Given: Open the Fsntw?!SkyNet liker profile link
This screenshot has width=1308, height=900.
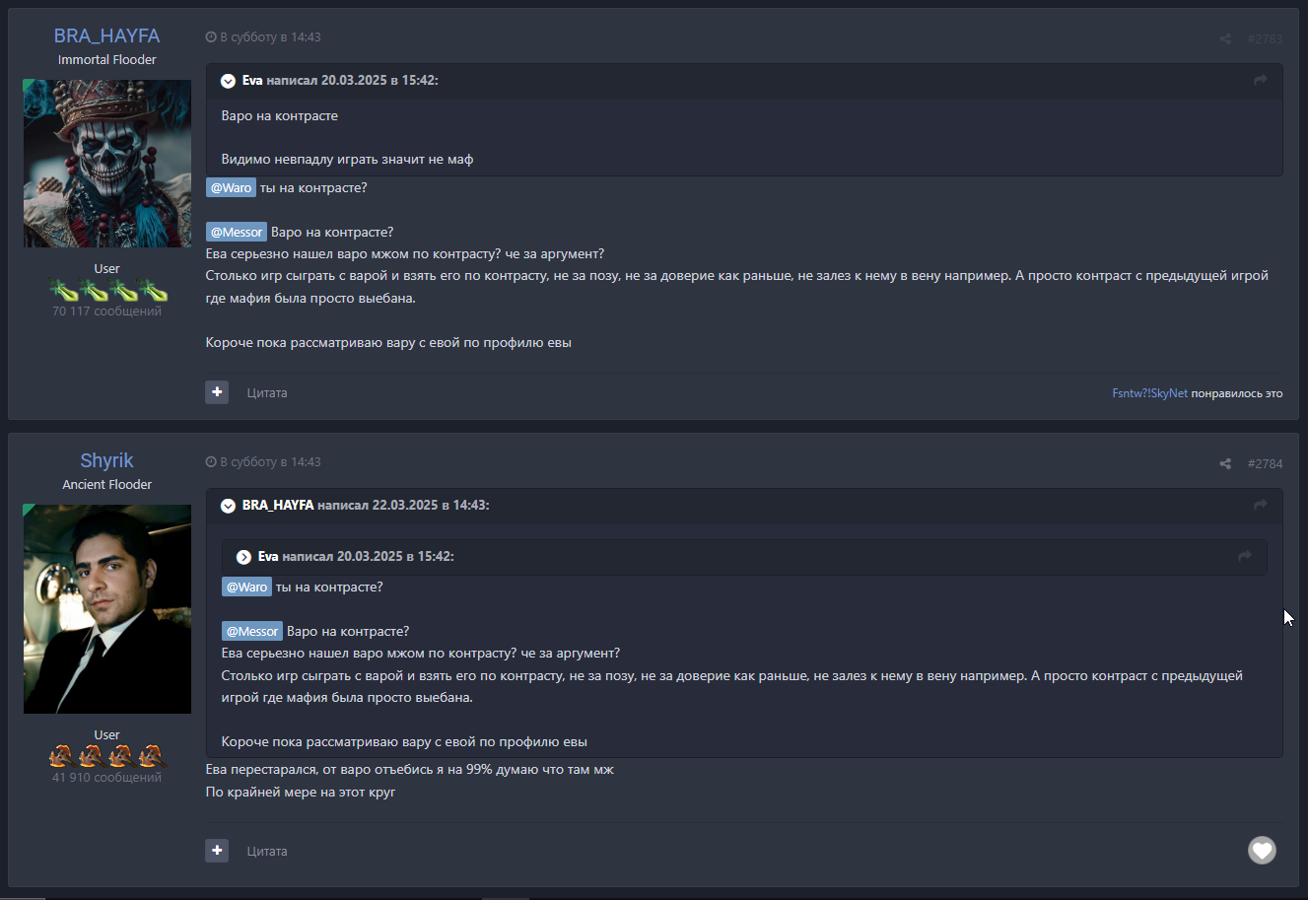Looking at the screenshot, I should 1149,393.
